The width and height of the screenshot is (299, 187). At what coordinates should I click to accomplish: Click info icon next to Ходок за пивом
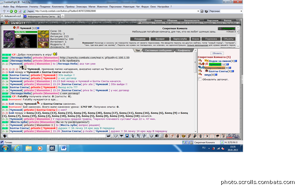[x=236, y=61]
